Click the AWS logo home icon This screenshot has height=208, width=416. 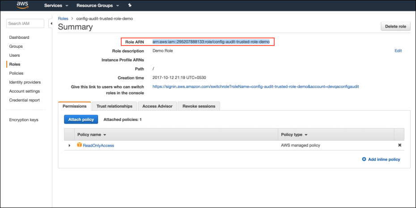pos(22,5)
